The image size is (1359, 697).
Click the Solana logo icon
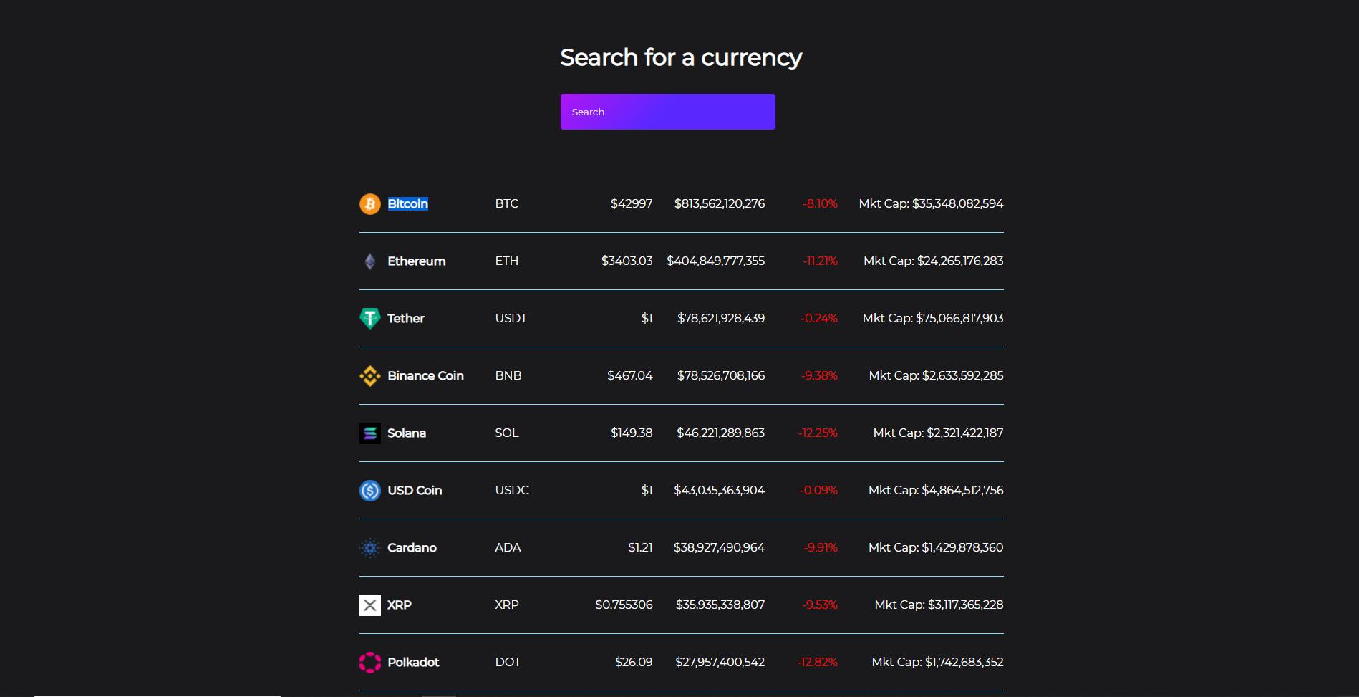click(369, 433)
